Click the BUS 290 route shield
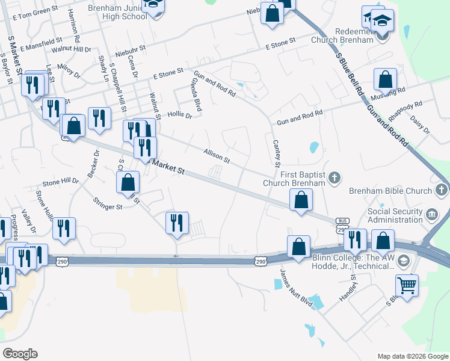The image size is (450, 361). click(342, 225)
